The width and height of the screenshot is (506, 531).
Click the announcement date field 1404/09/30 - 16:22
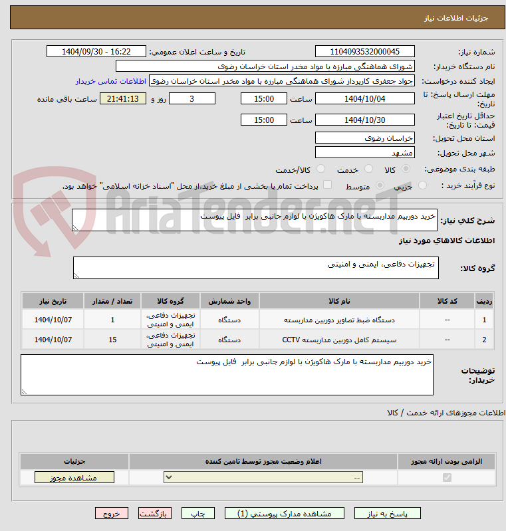[x=96, y=51]
